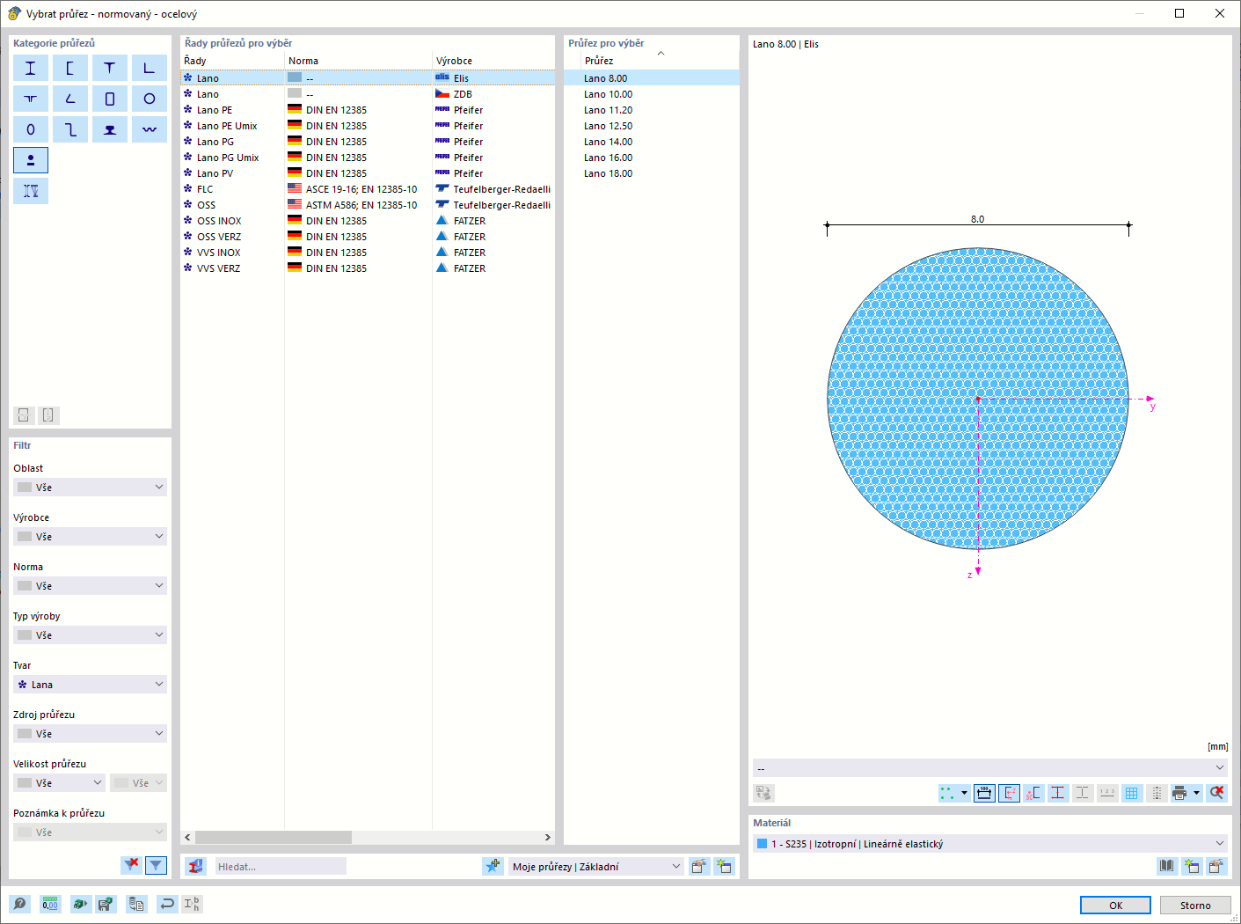Open the Typ výroby filter dropdown
Image resolution: width=1241 pixels, height=924 pixels.
90,635
